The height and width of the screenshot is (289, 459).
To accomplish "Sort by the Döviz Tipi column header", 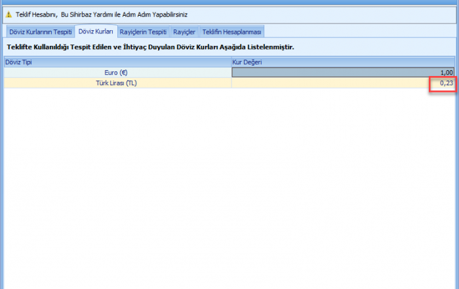I will [x=117, y=62].
